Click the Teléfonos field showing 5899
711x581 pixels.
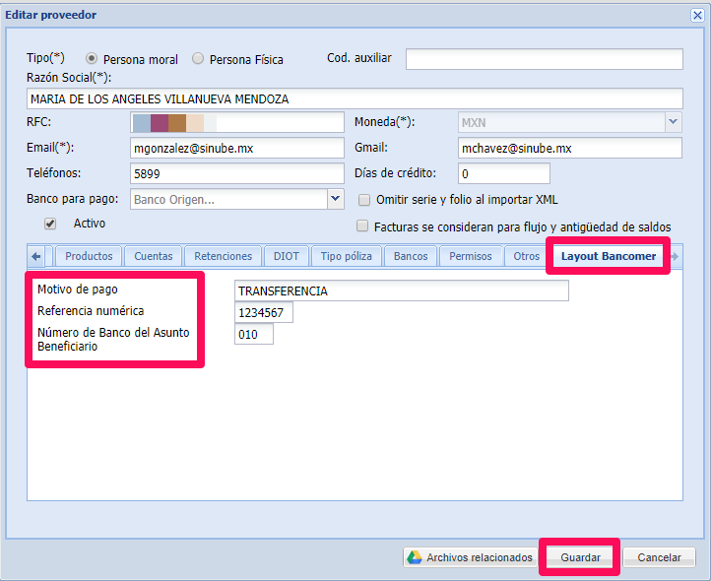237,173
